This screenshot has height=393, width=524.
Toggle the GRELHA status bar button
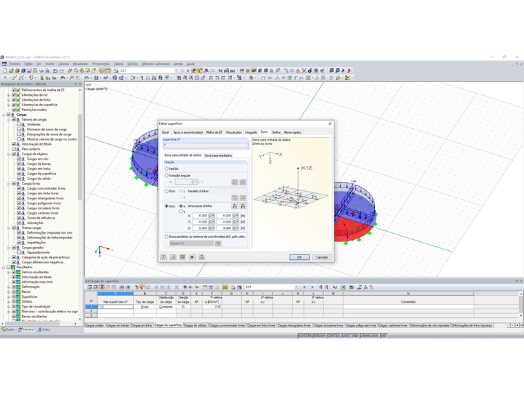pyautogui.click(x=319, y=336)
